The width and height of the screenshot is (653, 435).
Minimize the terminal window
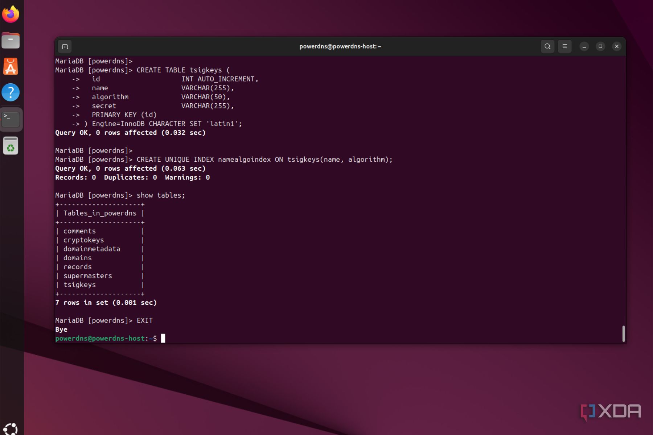click(x=584, y=46)
